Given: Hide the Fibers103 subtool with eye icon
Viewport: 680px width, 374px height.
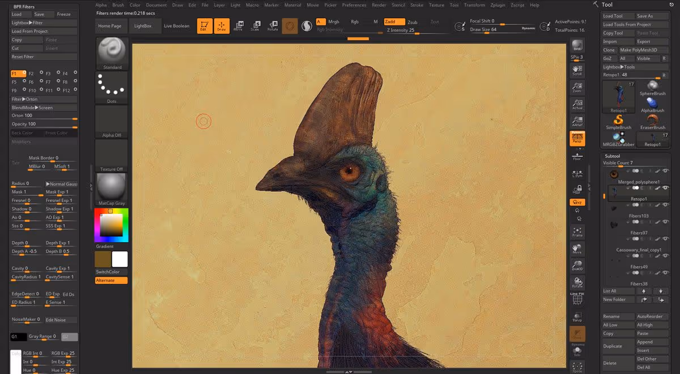Looking at the screenshot, I should 665,204.
